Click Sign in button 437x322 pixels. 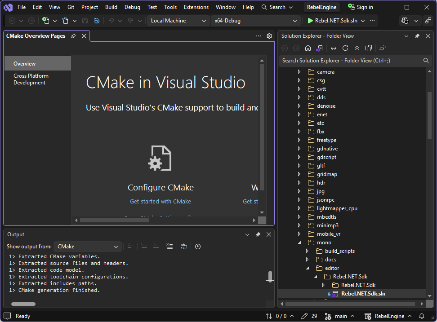click(x=361, y=7)
